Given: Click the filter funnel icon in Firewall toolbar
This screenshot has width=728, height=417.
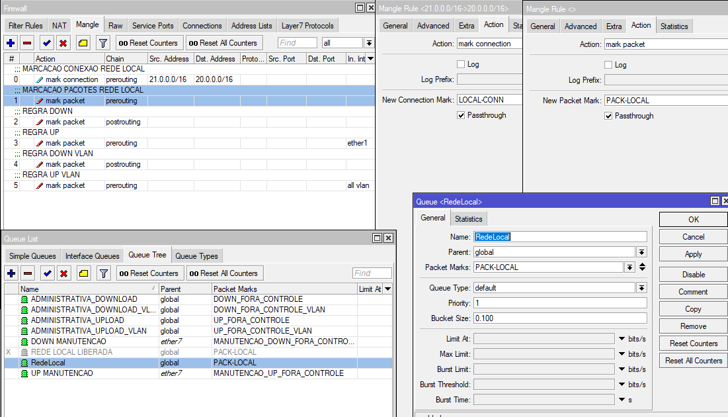Looking at the screenshot, I should click(102, 43).
